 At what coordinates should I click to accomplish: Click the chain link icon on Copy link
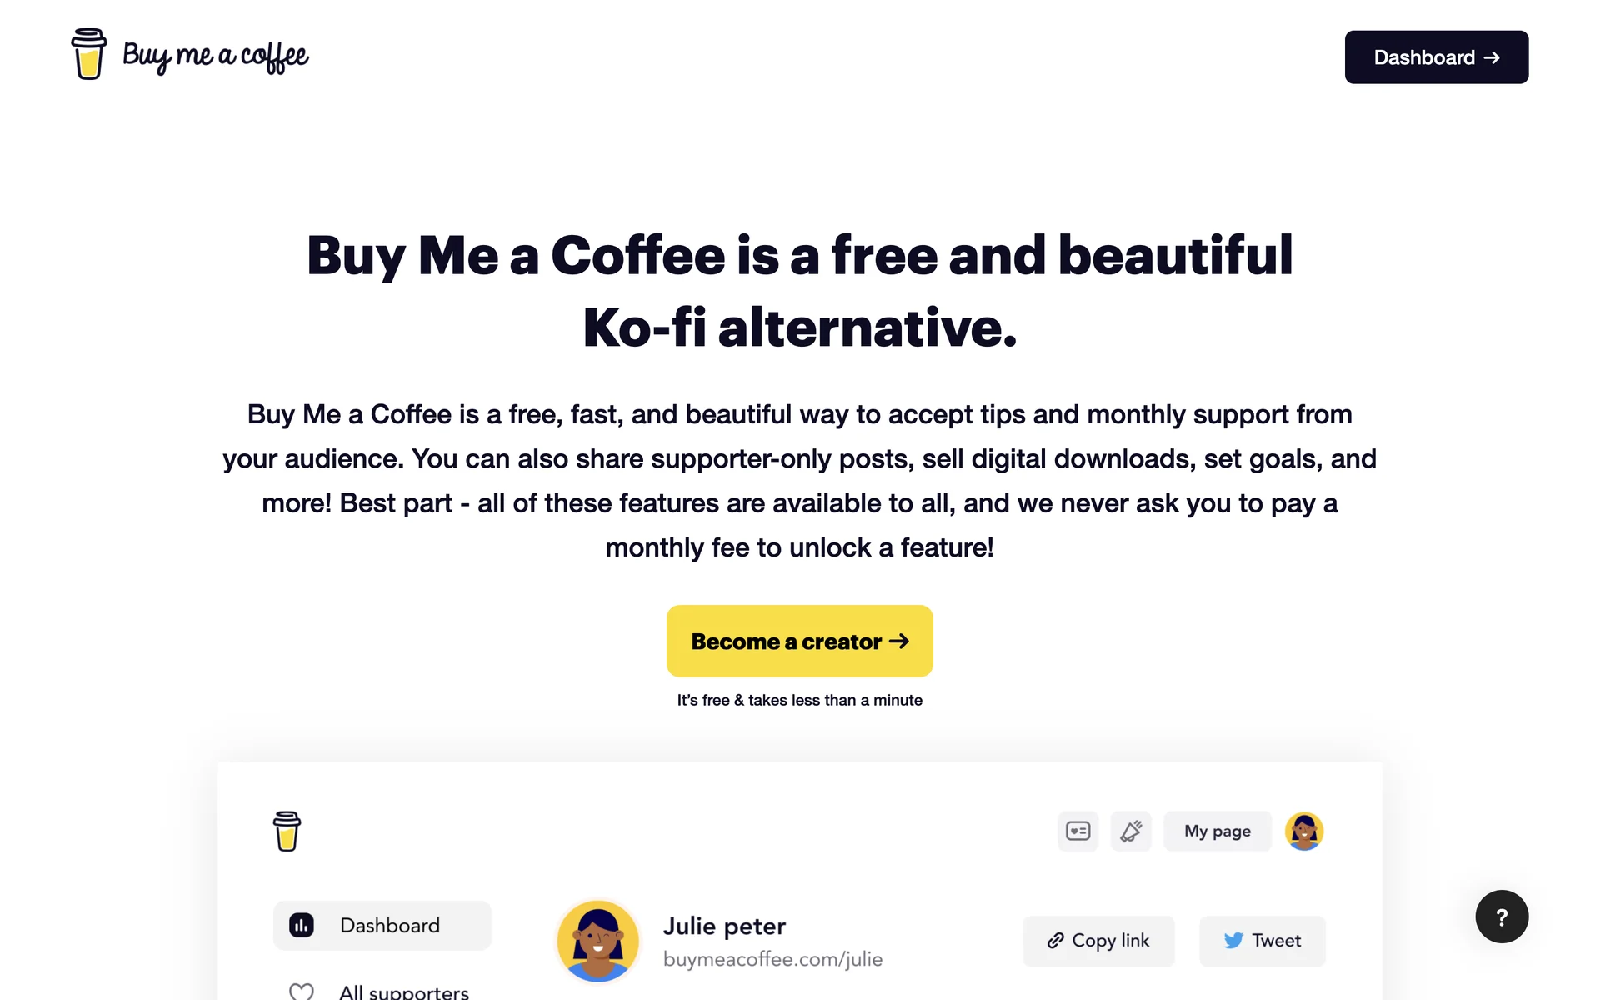pos(1055,941)
